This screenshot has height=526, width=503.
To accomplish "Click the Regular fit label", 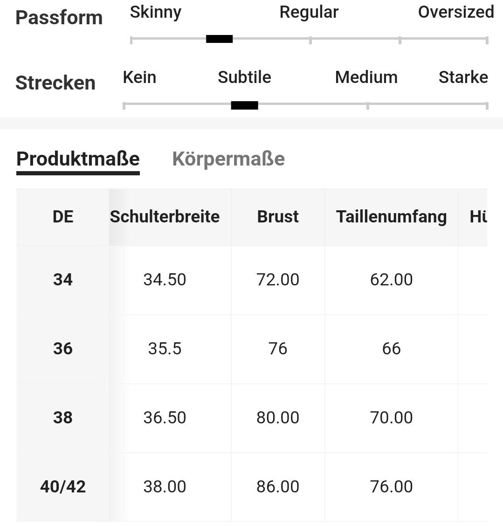I will [309, 13].
